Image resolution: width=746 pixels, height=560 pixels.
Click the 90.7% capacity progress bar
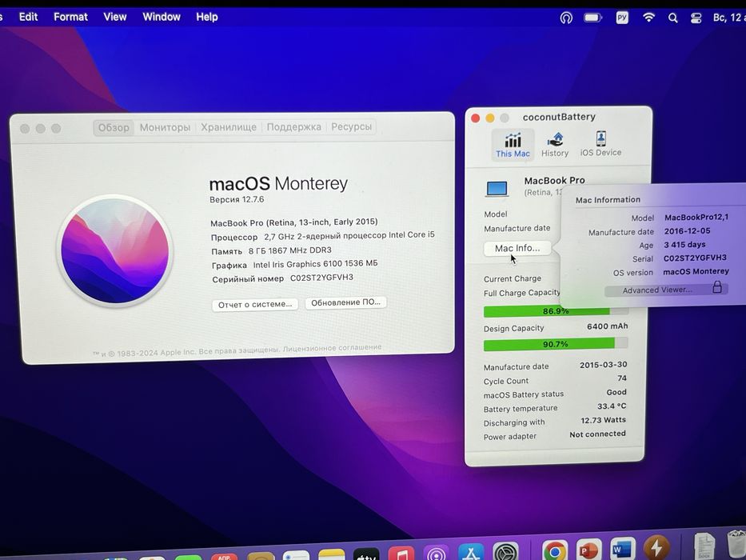coord(556,344)
